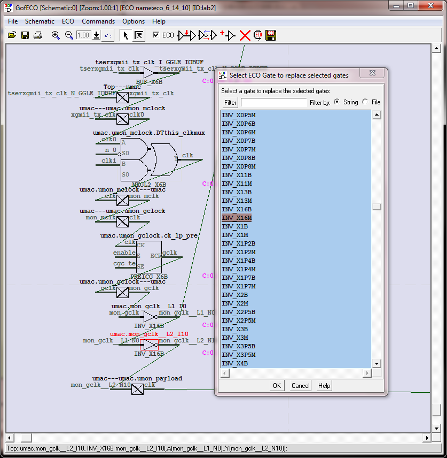Screen dimensions: 447x458
Task: Zoom out with the magnifier minus icon
Action: pyautogui.click(x=69, y=35)
